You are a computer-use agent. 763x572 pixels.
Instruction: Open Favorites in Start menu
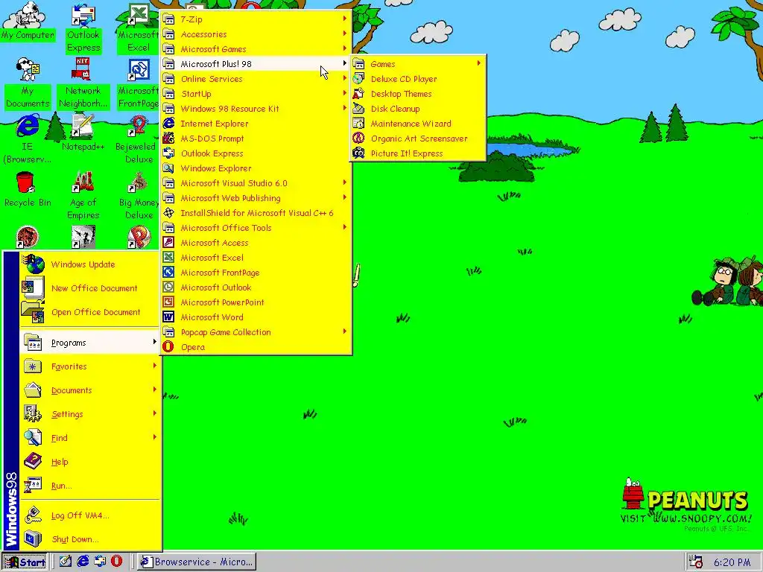[x=89, y=366]
